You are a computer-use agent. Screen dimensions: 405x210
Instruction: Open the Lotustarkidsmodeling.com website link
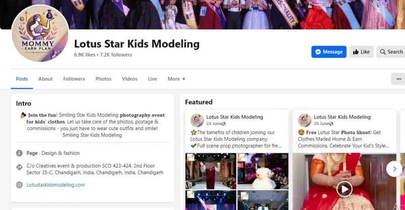pos(56,185)
